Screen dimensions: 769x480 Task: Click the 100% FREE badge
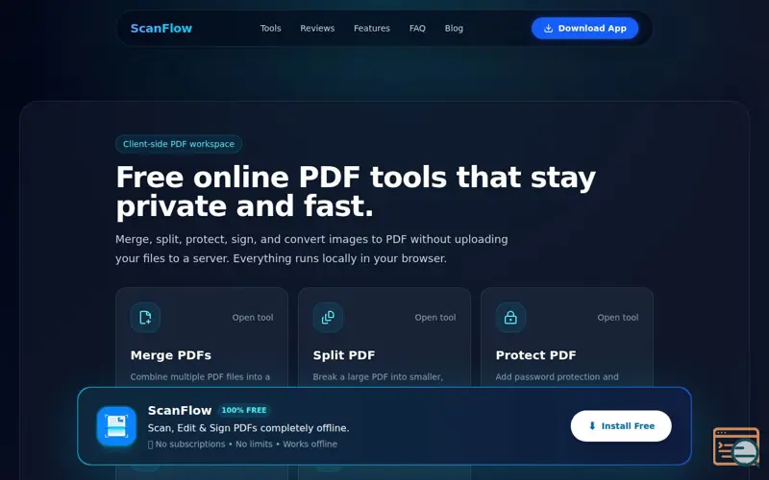[x=244, y=410]
